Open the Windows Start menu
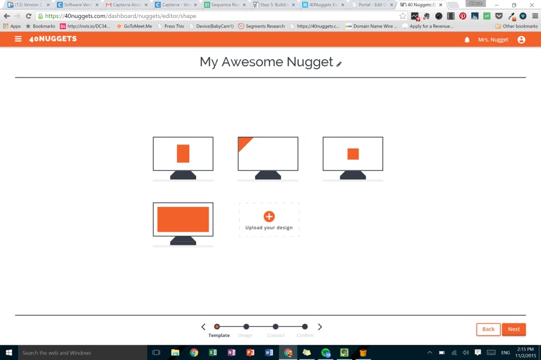The width and height of the screenshot is (541, 360). pyautogui.click(x=9, y=353)
